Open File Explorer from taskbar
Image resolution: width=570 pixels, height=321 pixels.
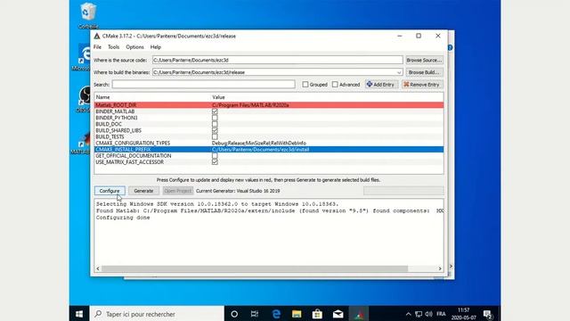[x=297, y=314]
